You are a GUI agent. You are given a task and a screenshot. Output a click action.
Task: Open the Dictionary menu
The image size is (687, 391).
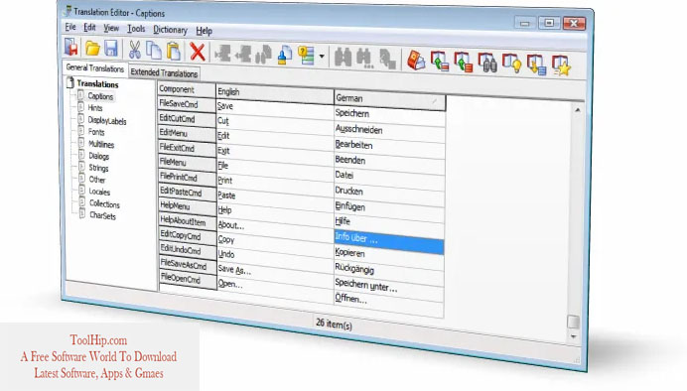171,30
